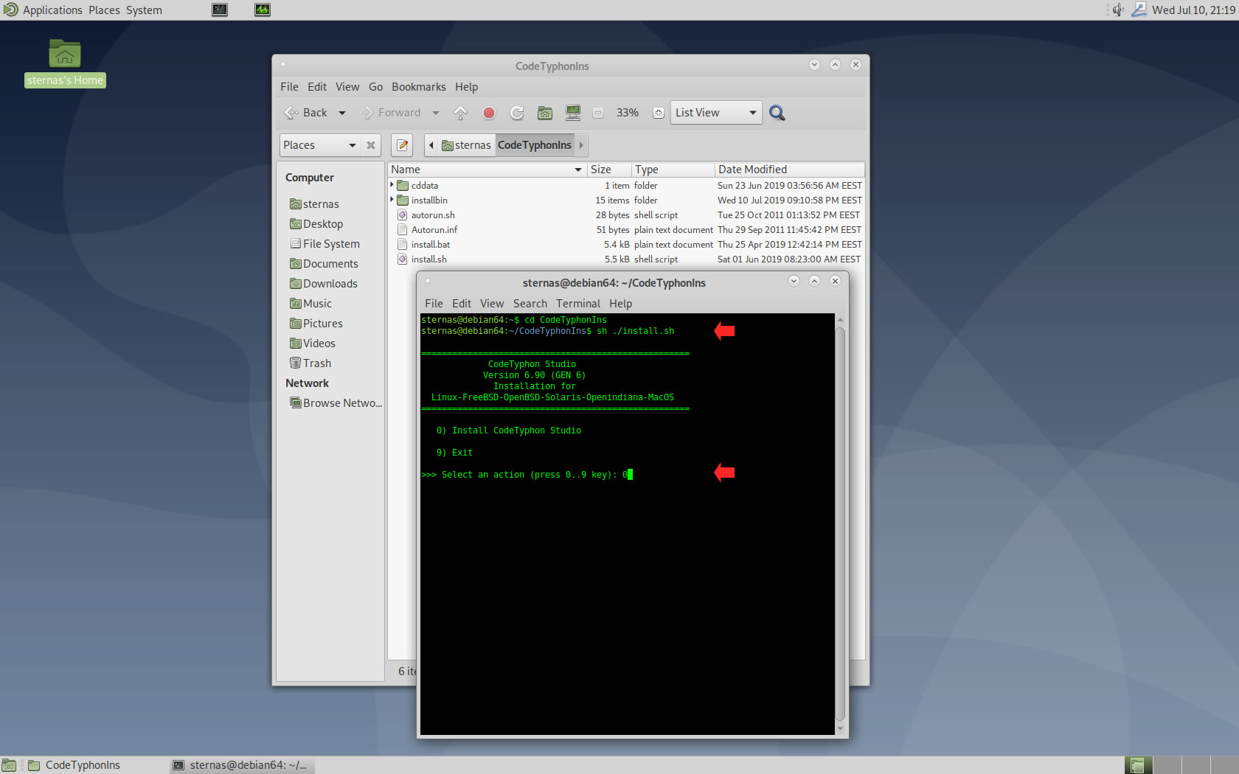The width and height of the screenshot is (1239, 774).
Task: Launch terminal from top panel icon
Action: (220, 10)
